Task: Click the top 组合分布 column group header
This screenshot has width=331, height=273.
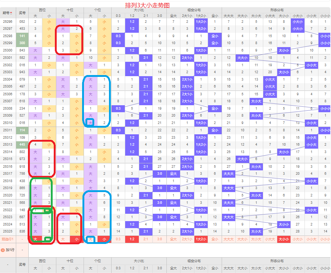Action: pos(194,10)
